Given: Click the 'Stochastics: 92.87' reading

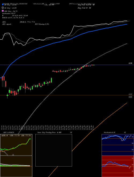Looking at the screenshot, I should click(9, 13).
